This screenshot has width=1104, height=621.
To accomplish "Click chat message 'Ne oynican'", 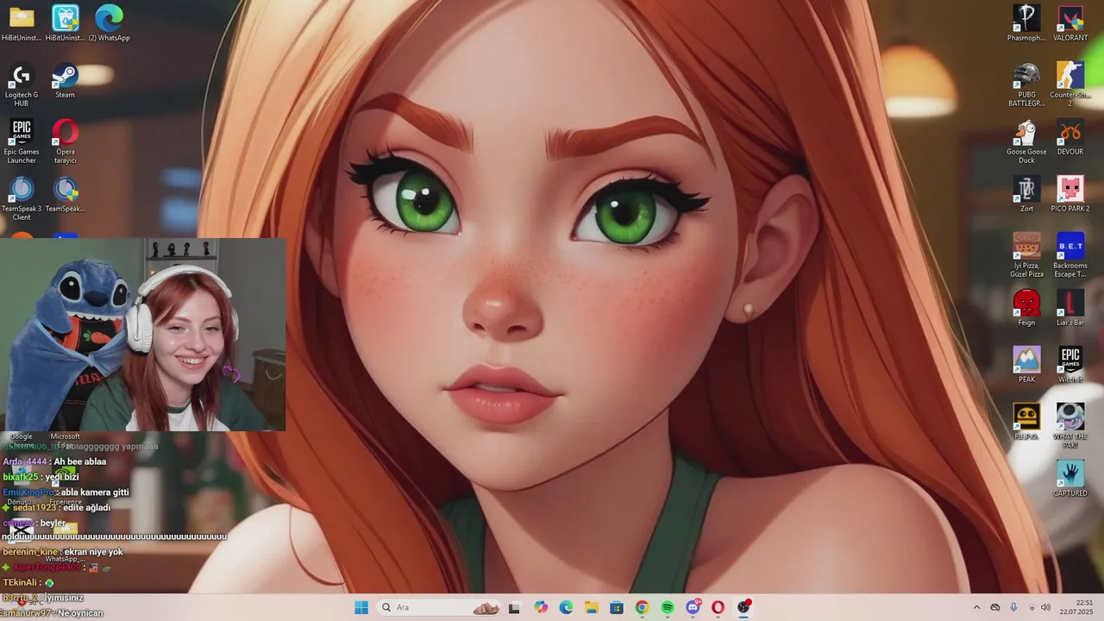I will pos(80,613).
